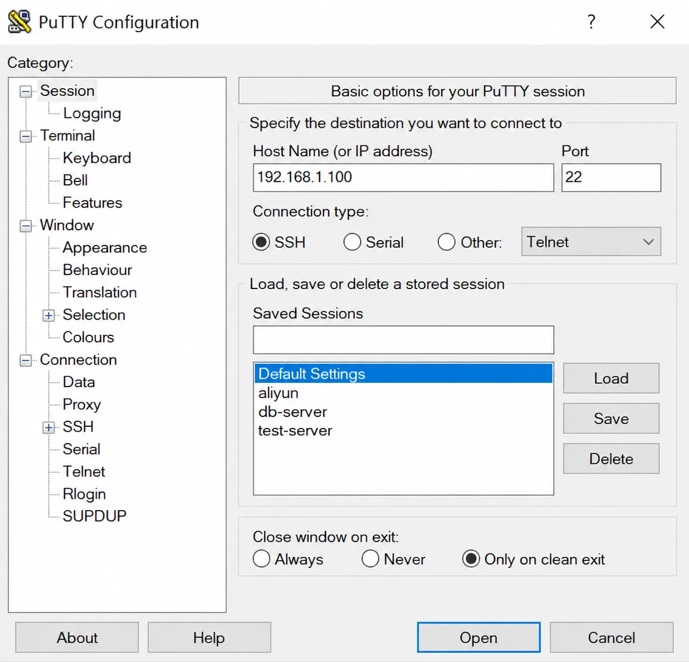Open the Keyboard category

97,158
